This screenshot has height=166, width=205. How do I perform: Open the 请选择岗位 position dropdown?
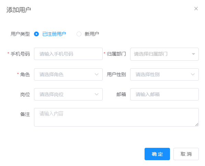[x=68, y=94]
